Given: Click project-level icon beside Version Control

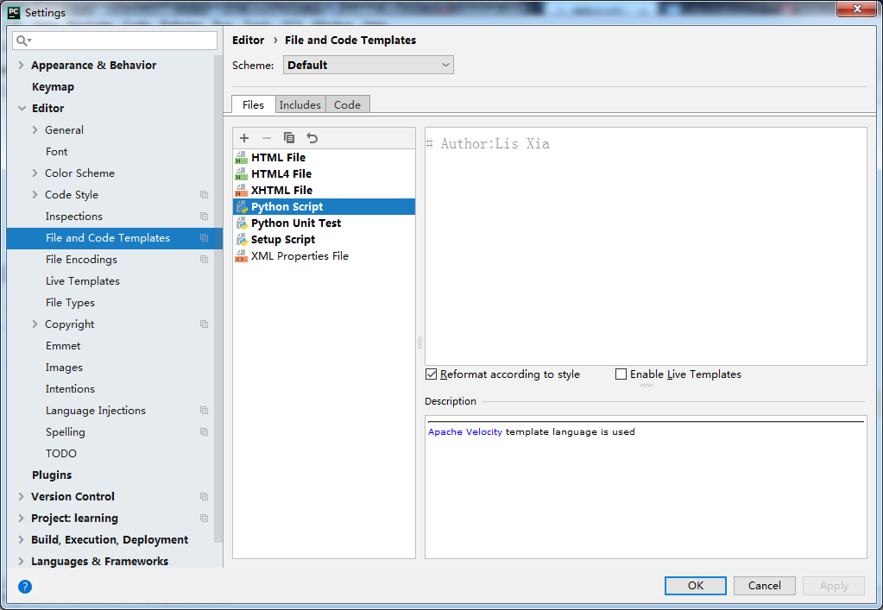Looking at the screenshot, I should click(x=204, y=496).
